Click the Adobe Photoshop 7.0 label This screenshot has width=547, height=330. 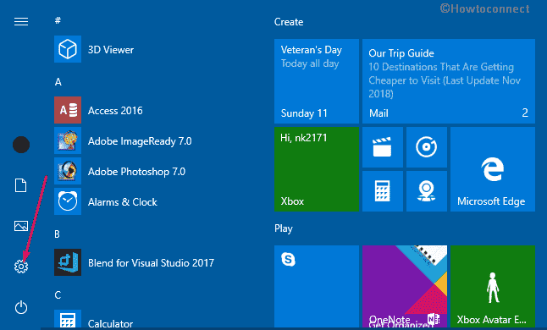click(136, 172)
